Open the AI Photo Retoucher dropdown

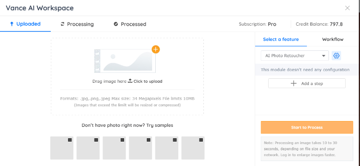[295, 56]
